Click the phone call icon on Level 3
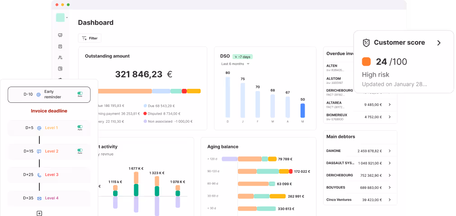The width and height of the screenshot is (456, 216). click(x=39, y=175)
